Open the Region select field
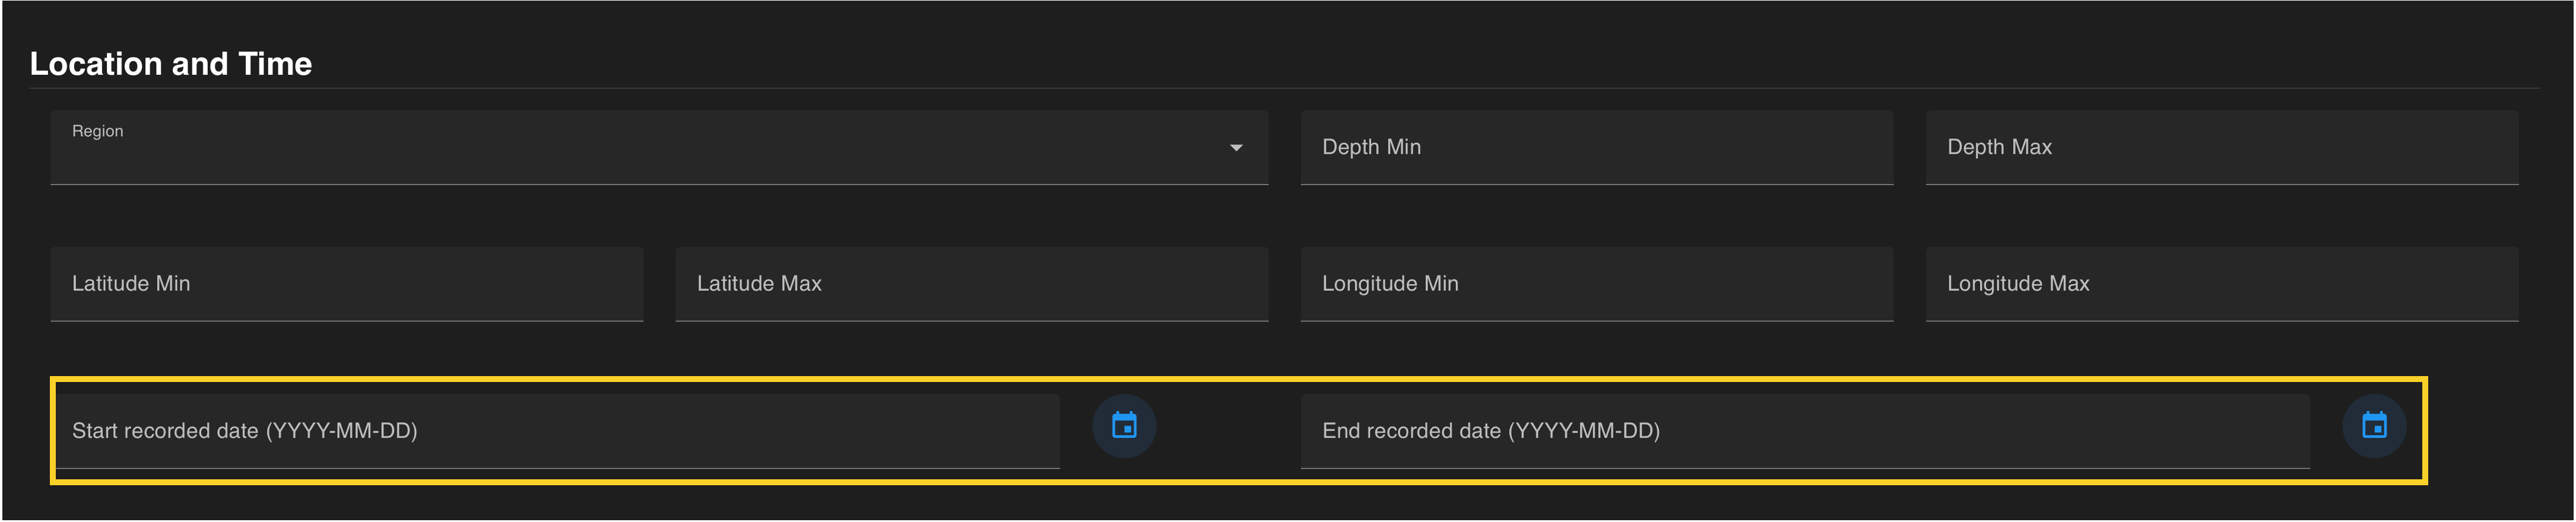Image resolution: width=2576 pixels, height=522 pixels. (640, 150)
